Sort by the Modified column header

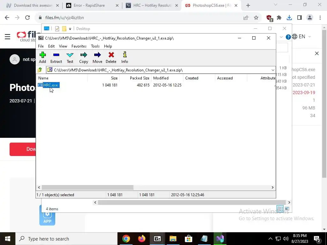[x=167, y=78]
